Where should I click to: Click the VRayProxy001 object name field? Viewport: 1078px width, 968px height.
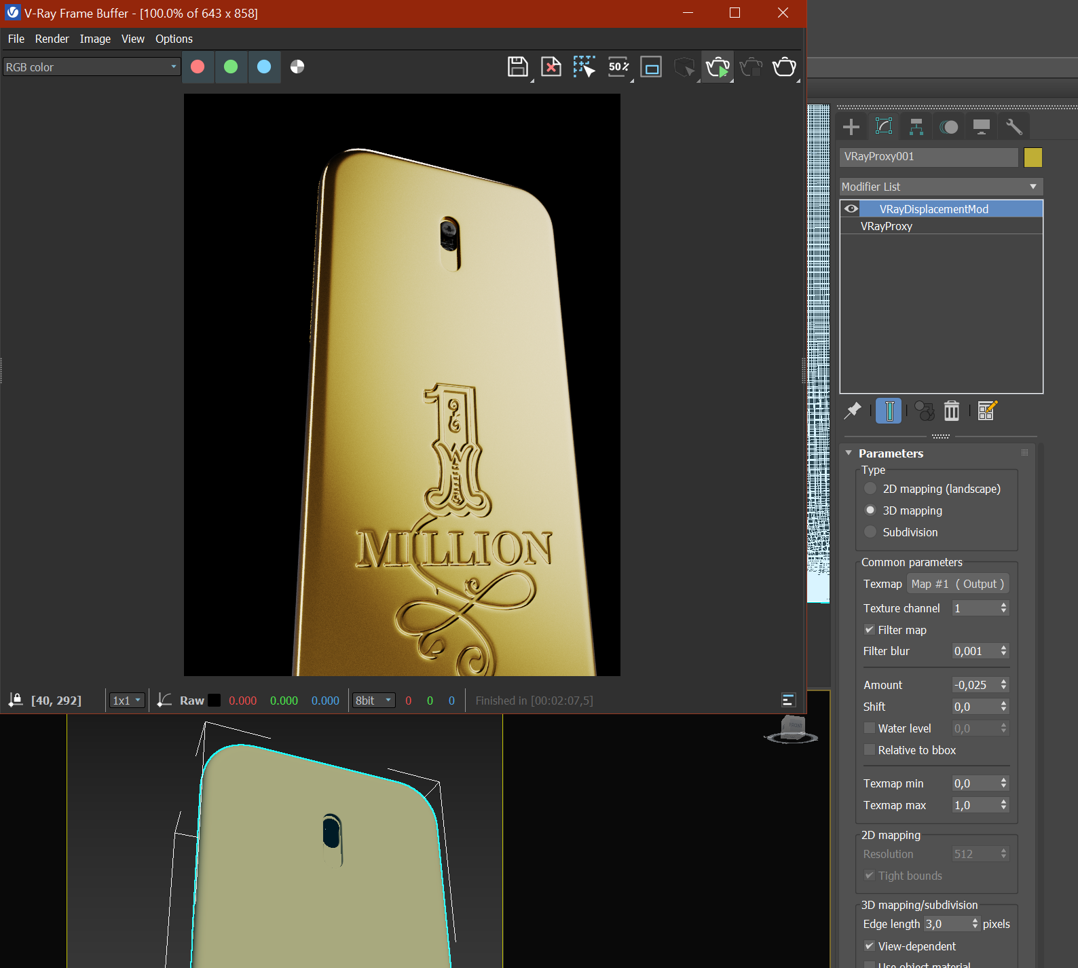click(929, 157)
